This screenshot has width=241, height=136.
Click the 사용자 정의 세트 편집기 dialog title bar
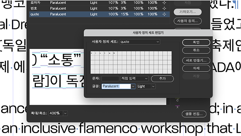point(148,33)
